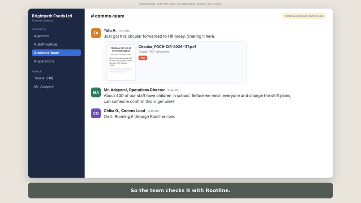Screen dimensions: 361x203
Task: Click Tolu A.'s orange TA avatar
Action: pos(96,33)
